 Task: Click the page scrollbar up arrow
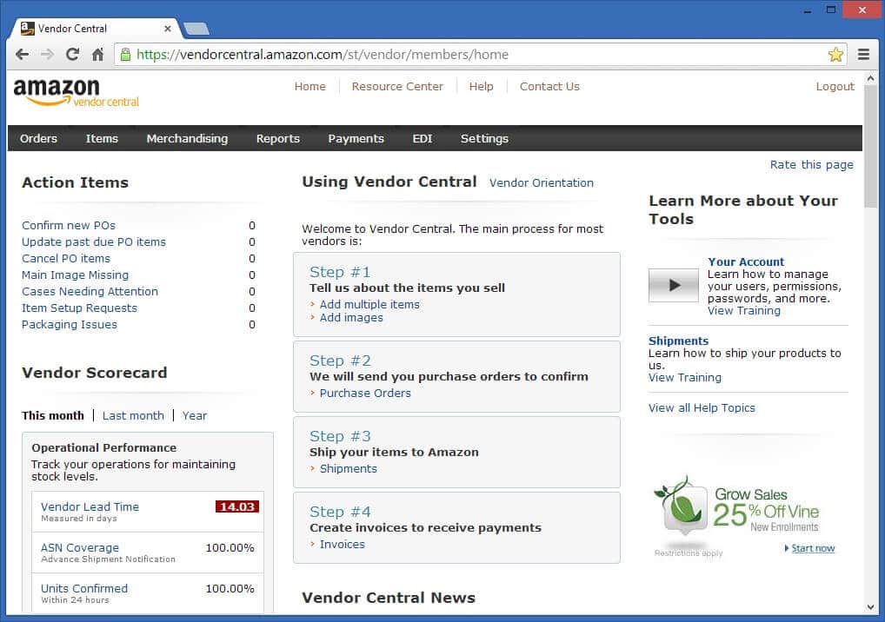870,79
